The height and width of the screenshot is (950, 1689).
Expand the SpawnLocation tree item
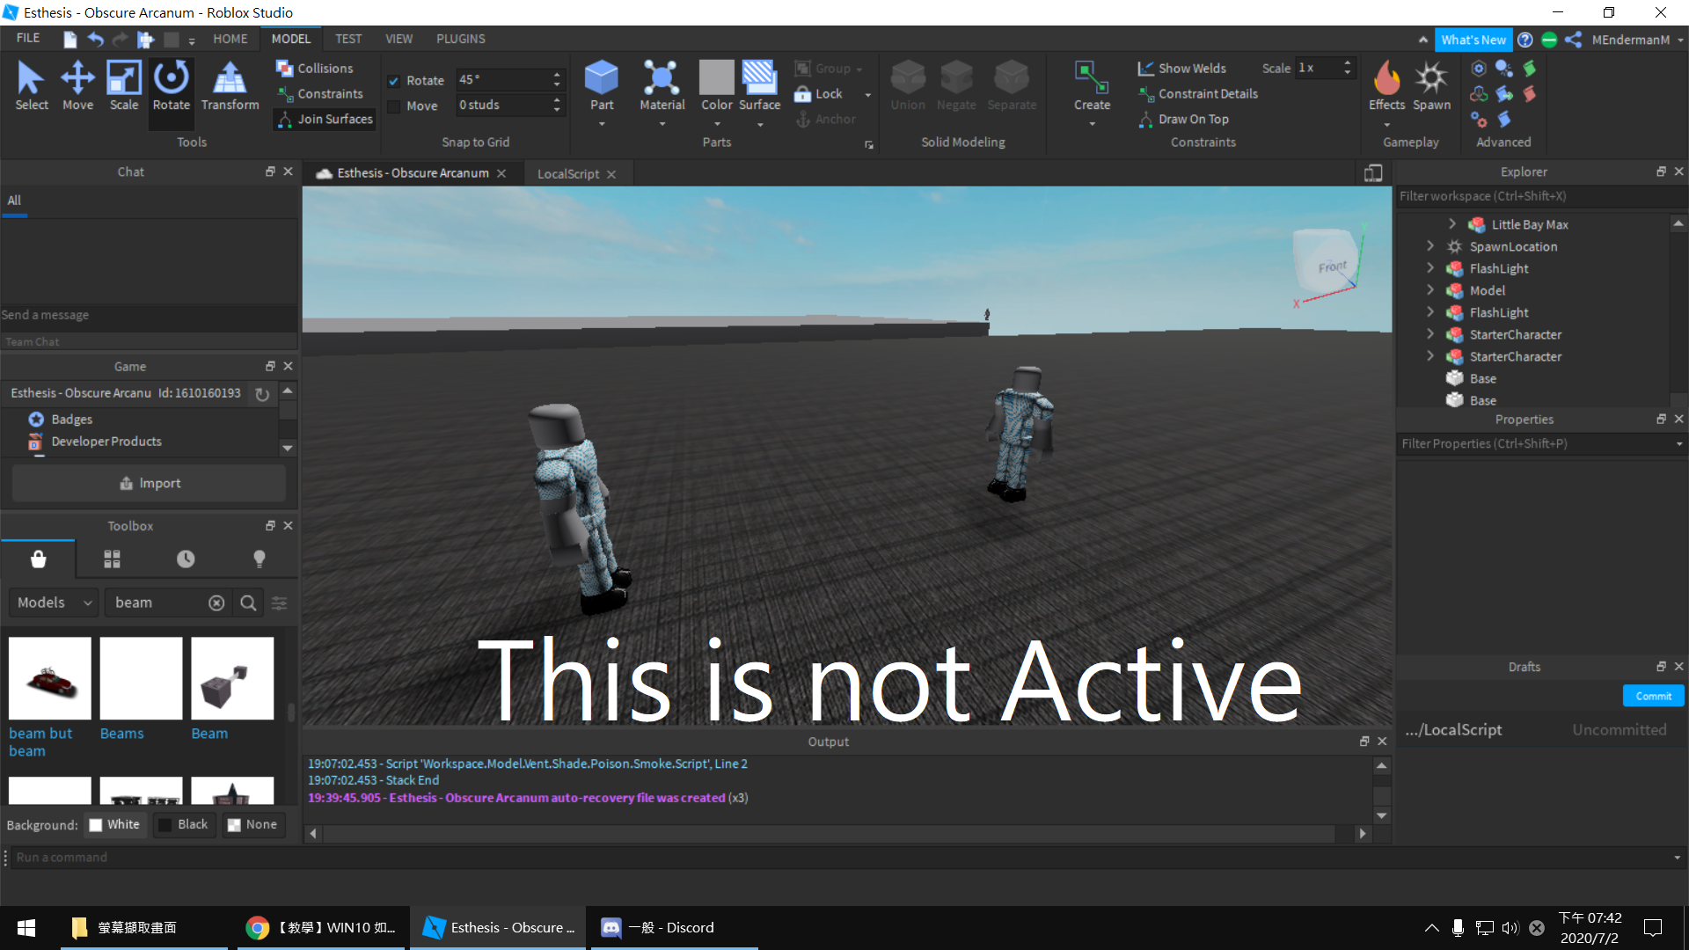click(x=1430, y=246)
